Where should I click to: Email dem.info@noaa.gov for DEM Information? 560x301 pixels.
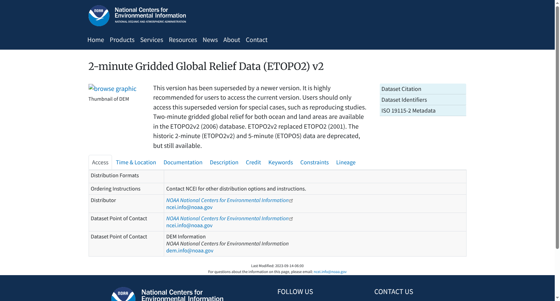point(190,251)
